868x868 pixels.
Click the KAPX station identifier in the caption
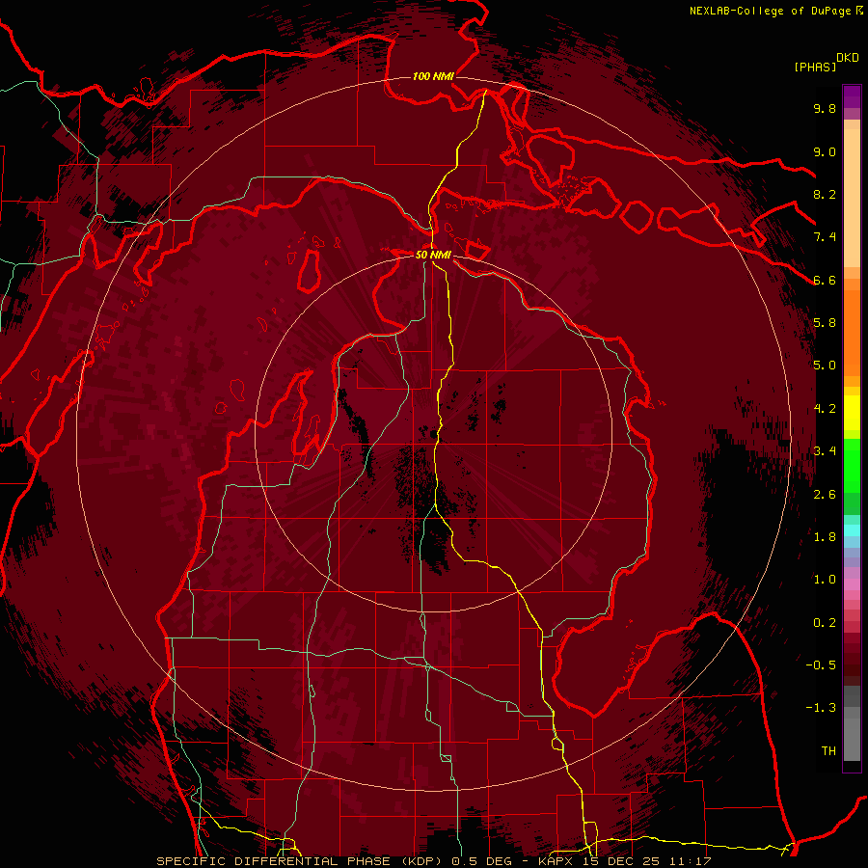(x=556, y=861)
